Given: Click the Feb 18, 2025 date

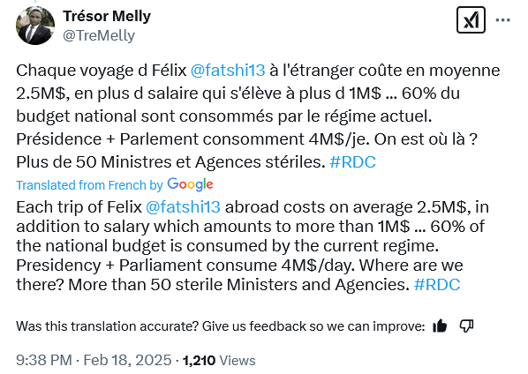Looking at the screenshot, I should coord(127,360).
